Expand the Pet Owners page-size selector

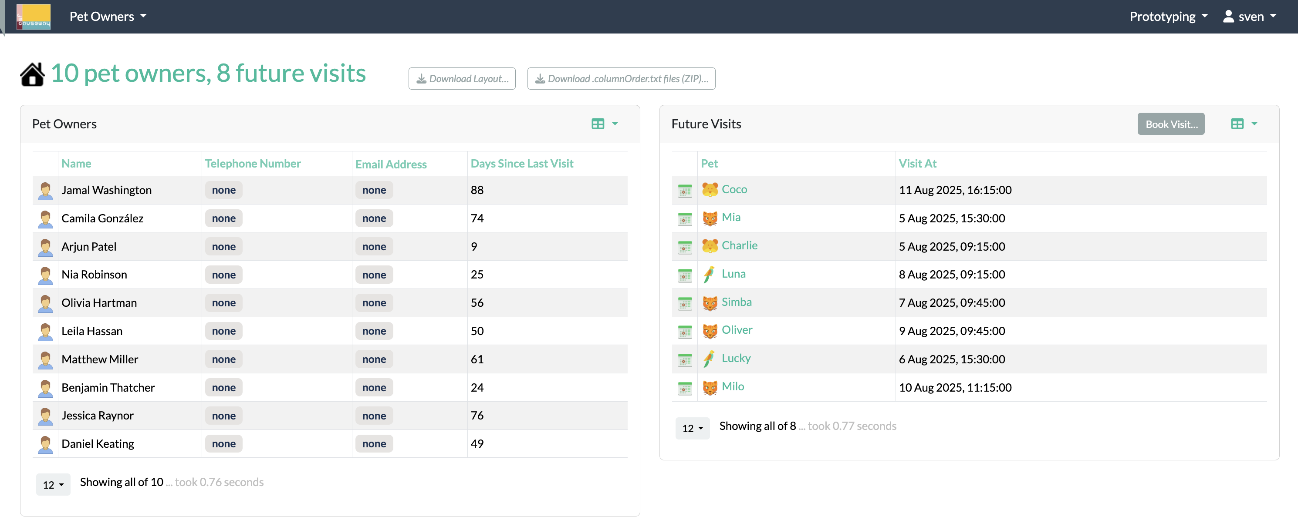(53, 485)
